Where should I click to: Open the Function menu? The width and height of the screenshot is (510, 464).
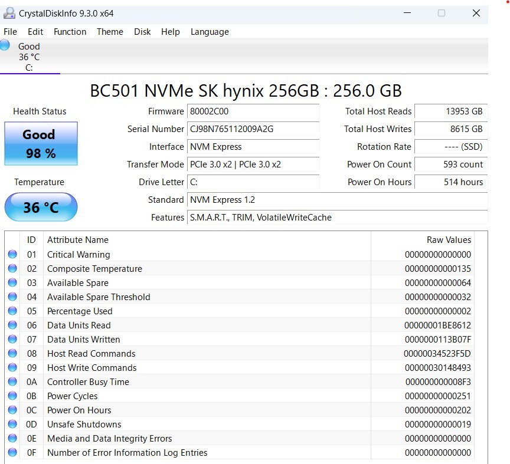click(70, 32)
